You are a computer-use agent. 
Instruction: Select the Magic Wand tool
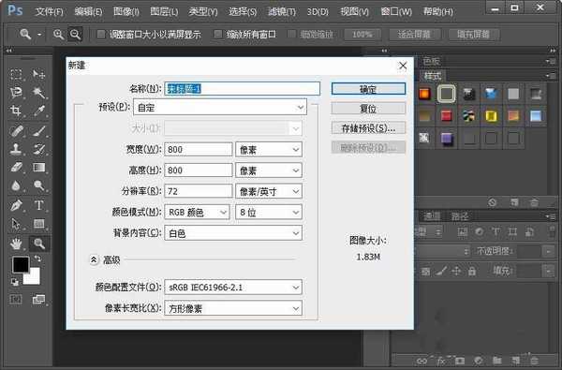pos(38,93)
